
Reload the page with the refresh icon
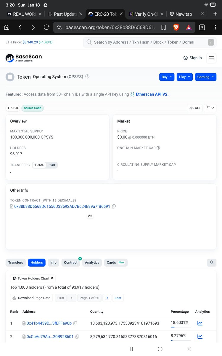click(x=46, y=27)
